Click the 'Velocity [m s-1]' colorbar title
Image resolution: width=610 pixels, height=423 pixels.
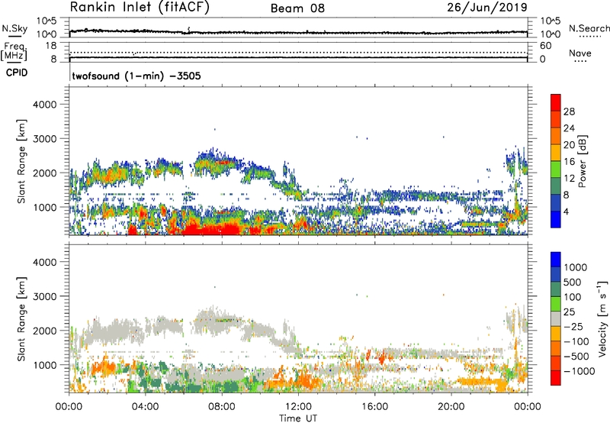(x=602, y=318)
